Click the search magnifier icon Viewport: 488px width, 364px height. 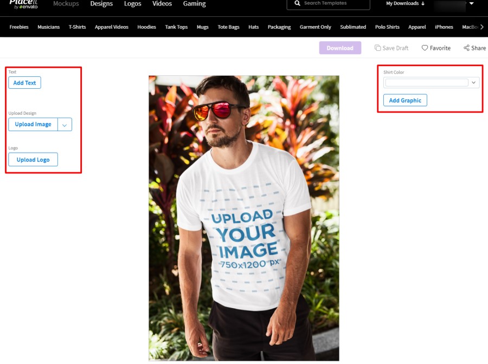(x=297, y=3)
